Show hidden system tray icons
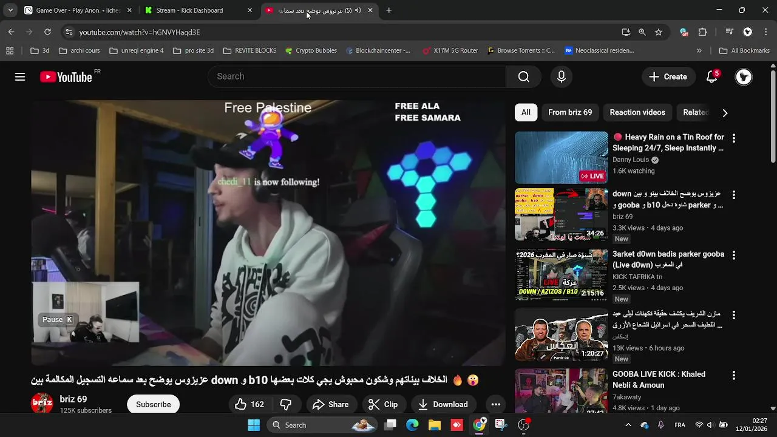This screenshot has width=777, height=437. [x=628, y=425]
